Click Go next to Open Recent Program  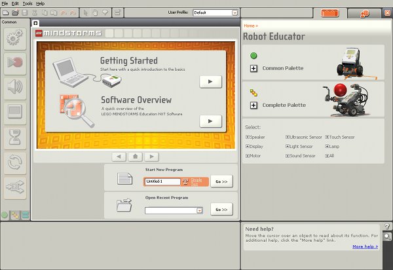[x=221, y=209]
